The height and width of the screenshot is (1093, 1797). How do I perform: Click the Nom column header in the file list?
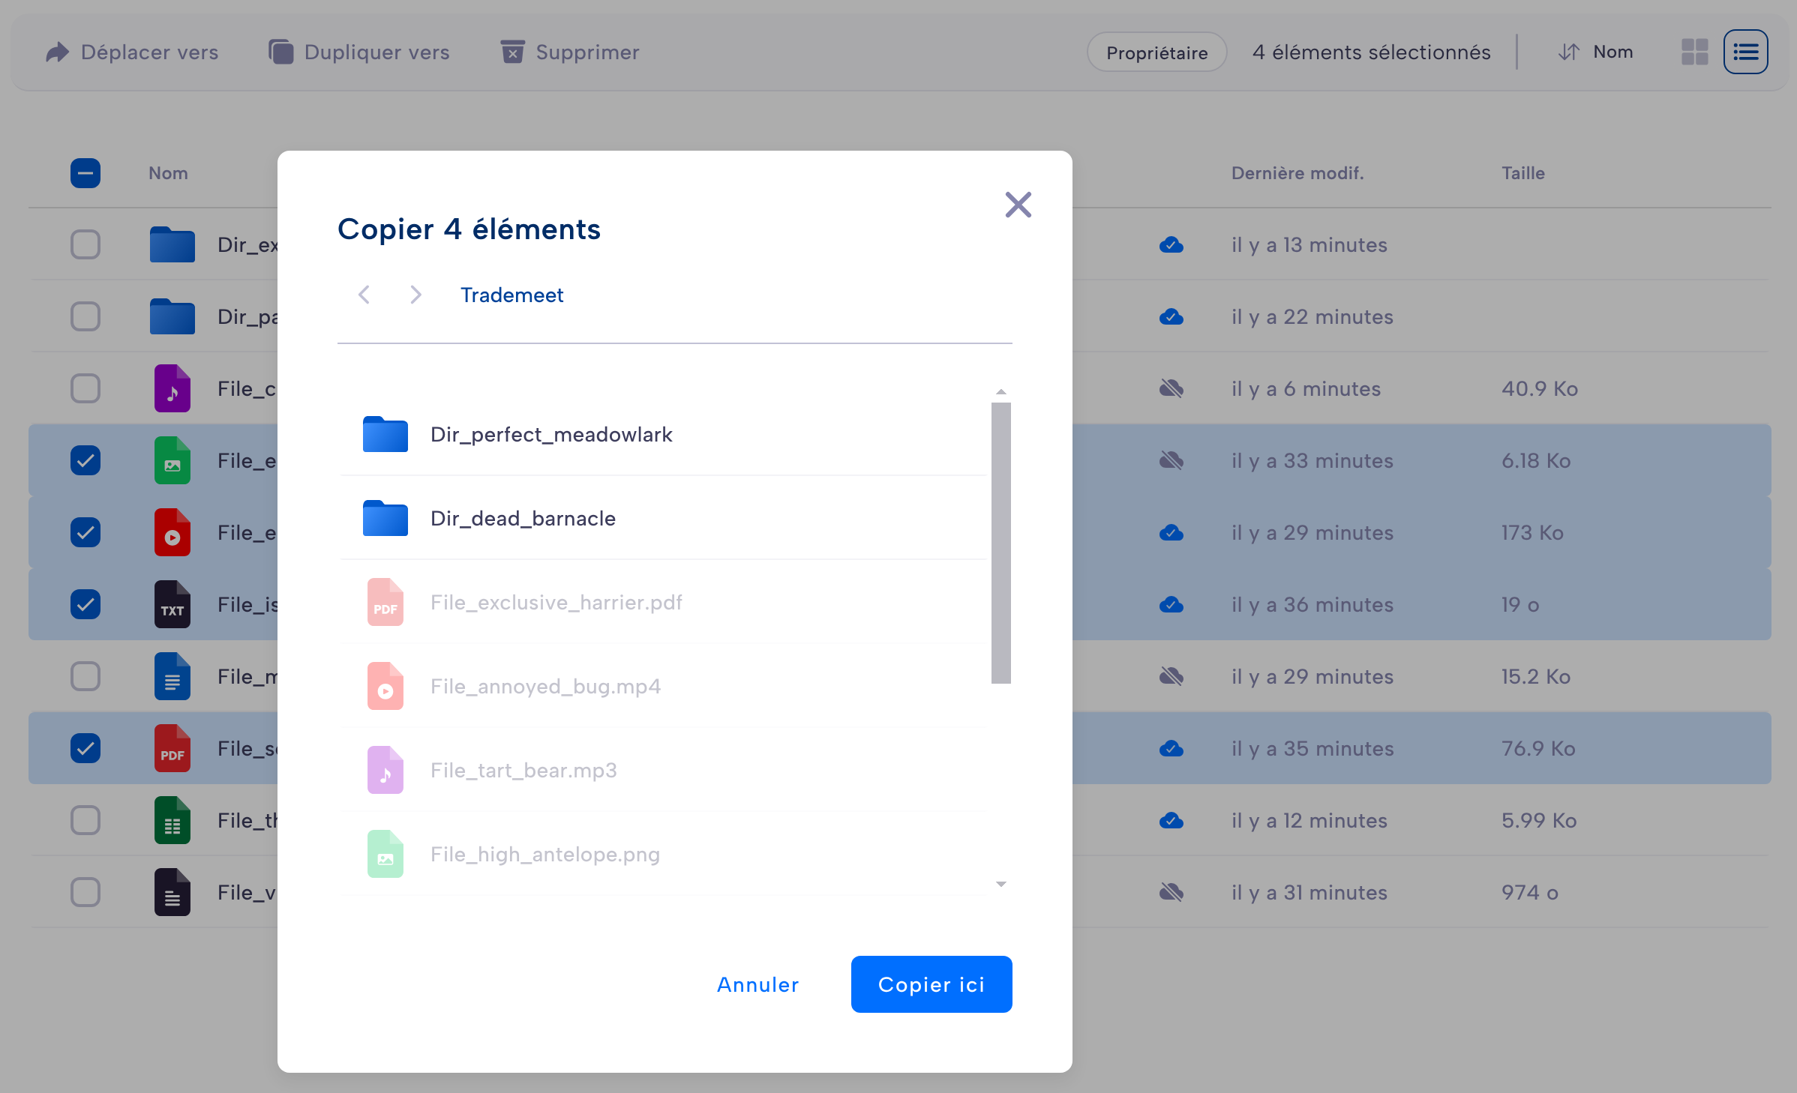[168, 173]
